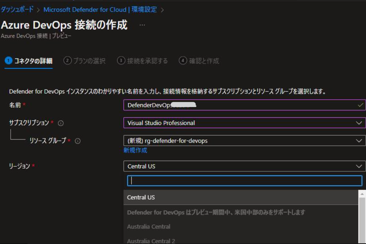Screen dimensions: 366x244
Task: Click the info icon next to サブスクリプション
Action: (61, 123)
